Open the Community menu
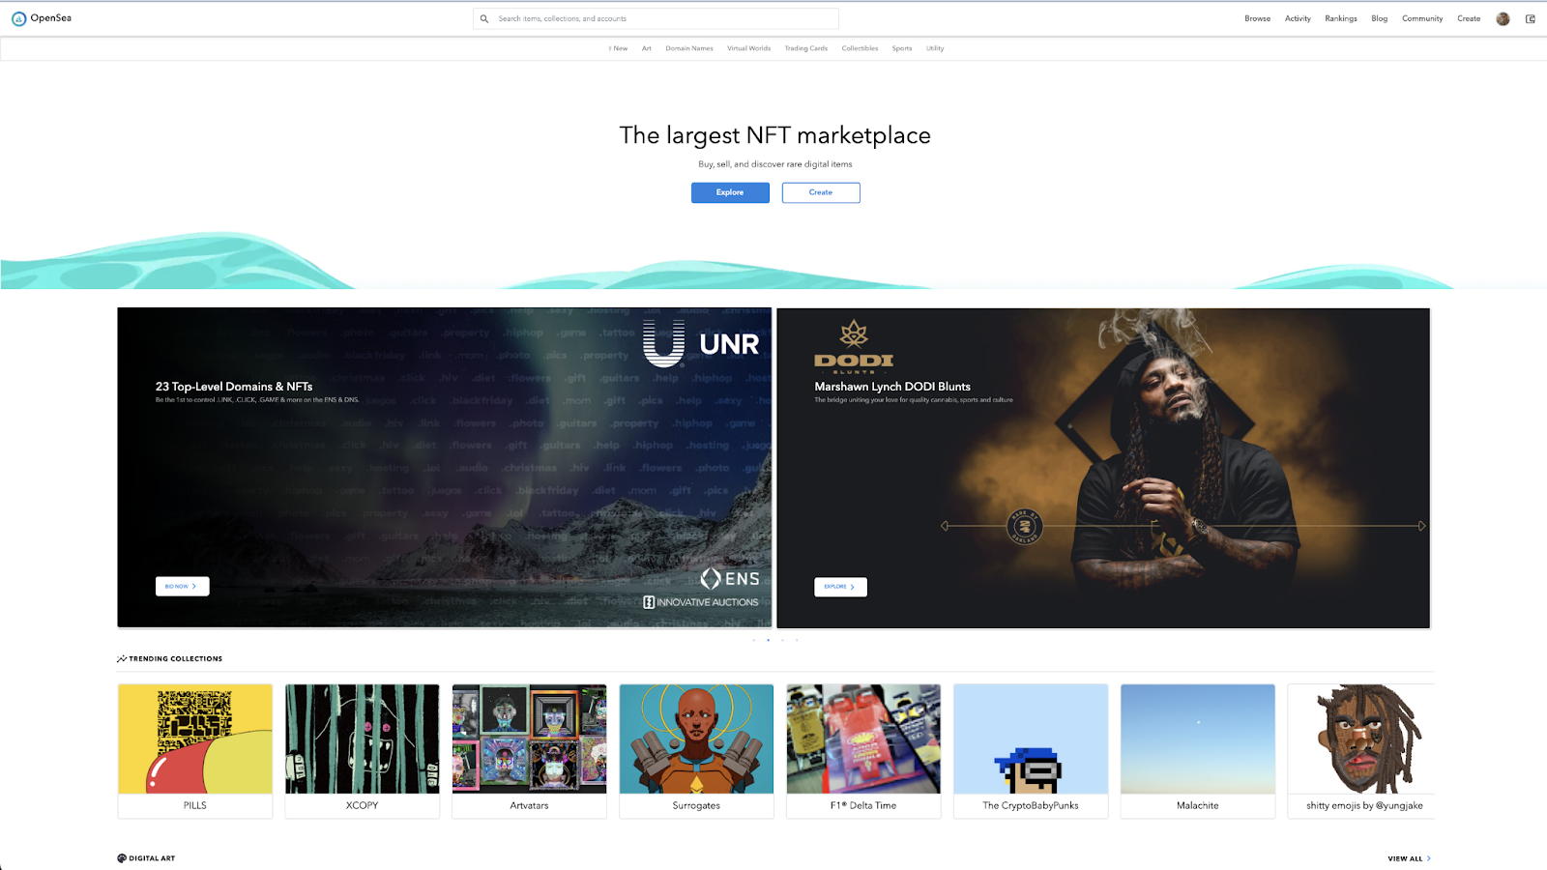This screenshot has height=870, width=1547. coord(1422,18)
